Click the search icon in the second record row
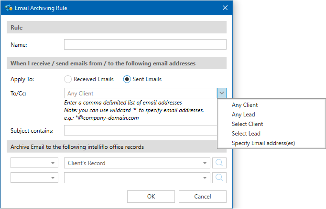Screen dimensions: 326x209 pos(220,178)
